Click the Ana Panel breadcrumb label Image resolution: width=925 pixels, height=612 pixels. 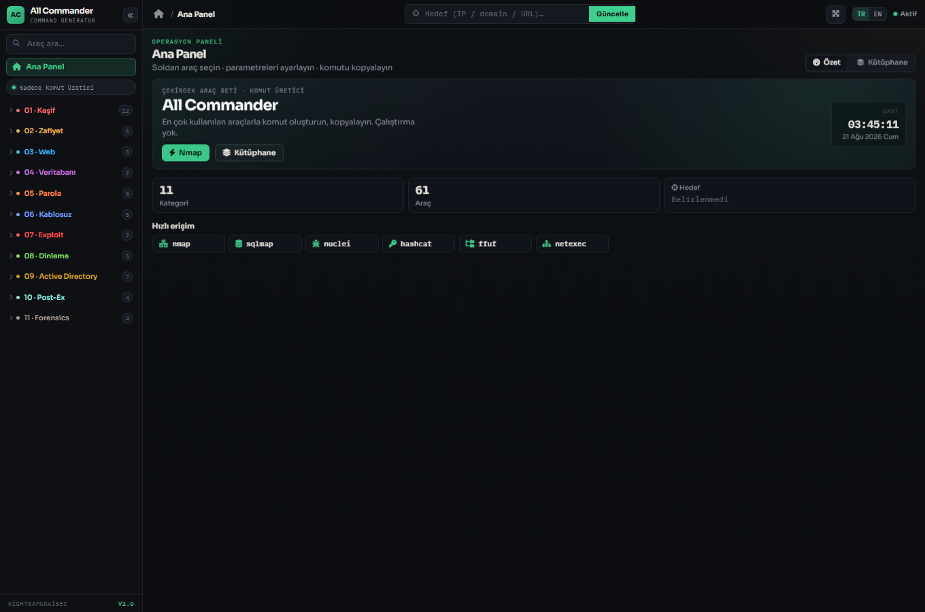(196, 14)
